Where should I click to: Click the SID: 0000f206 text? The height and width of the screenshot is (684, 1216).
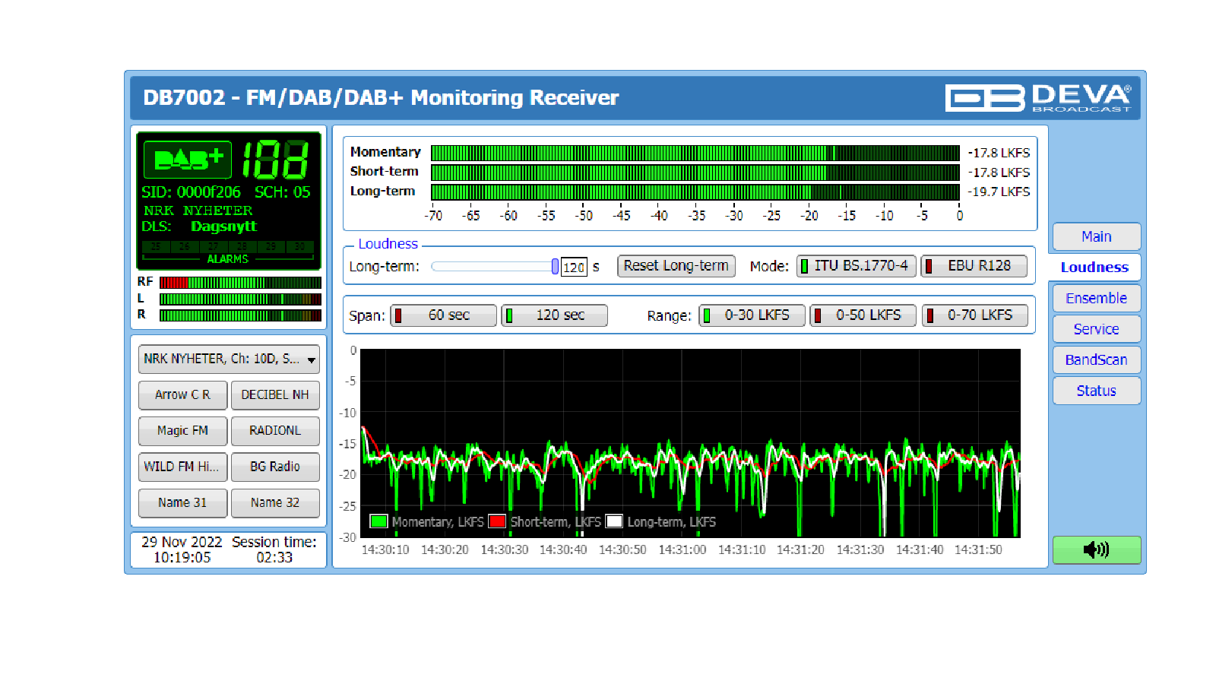click(x=191, y=192)
